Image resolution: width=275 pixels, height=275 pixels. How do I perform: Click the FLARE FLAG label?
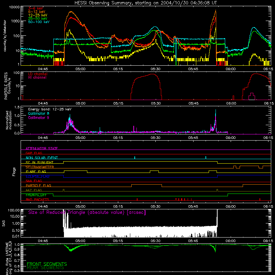[x=36, y=172]
